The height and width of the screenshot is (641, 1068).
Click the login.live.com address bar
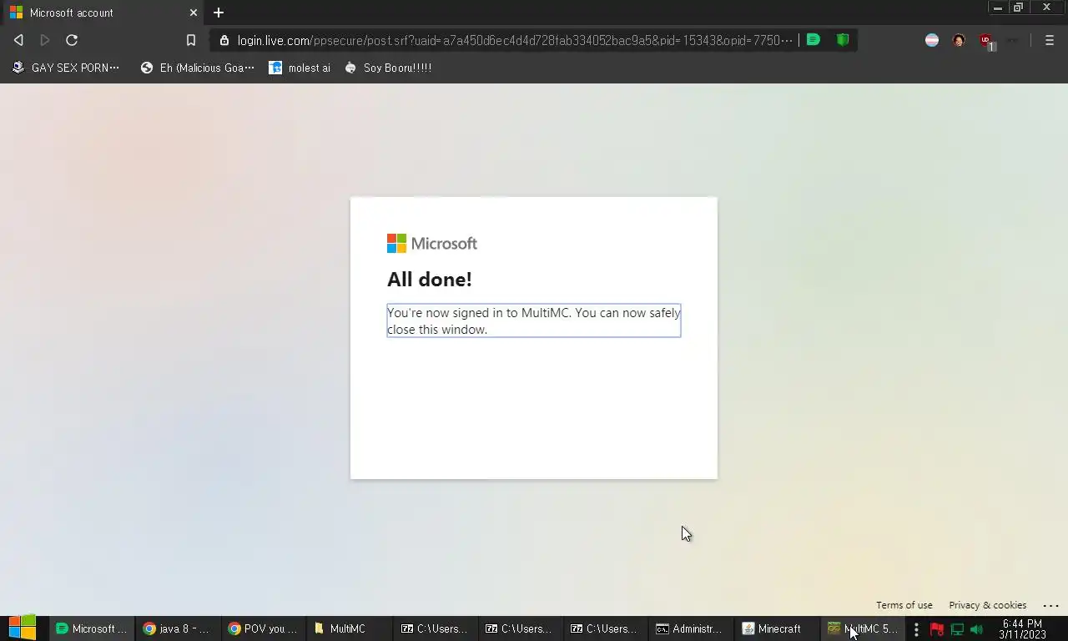[x=515, y=40]
